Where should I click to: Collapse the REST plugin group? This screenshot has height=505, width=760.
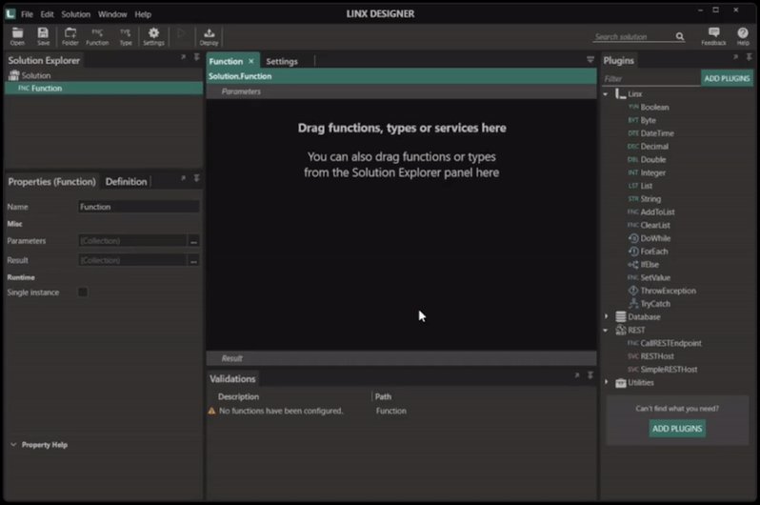pyautogui.click(x=606, y=330)
